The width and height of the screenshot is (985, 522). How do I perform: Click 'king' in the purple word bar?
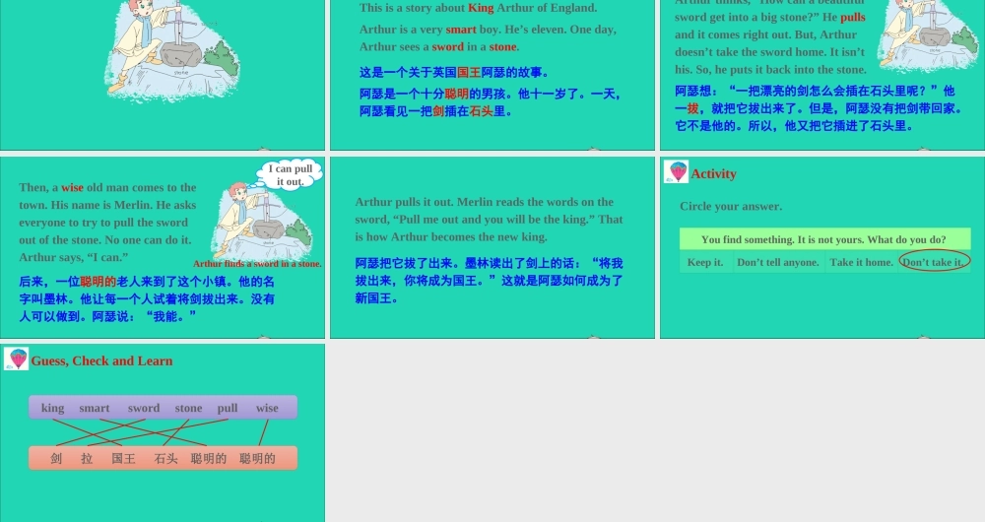click(x=53, y=408)
